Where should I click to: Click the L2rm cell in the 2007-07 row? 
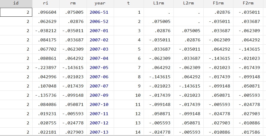coord(188,86)
